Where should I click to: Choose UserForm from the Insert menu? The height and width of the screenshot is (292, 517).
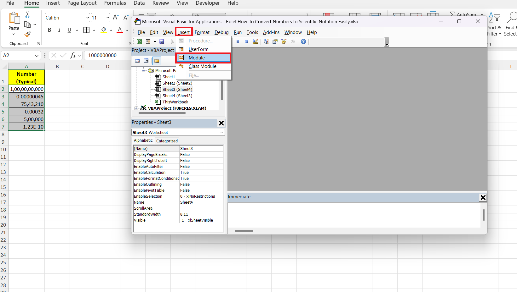click(204, 49)
